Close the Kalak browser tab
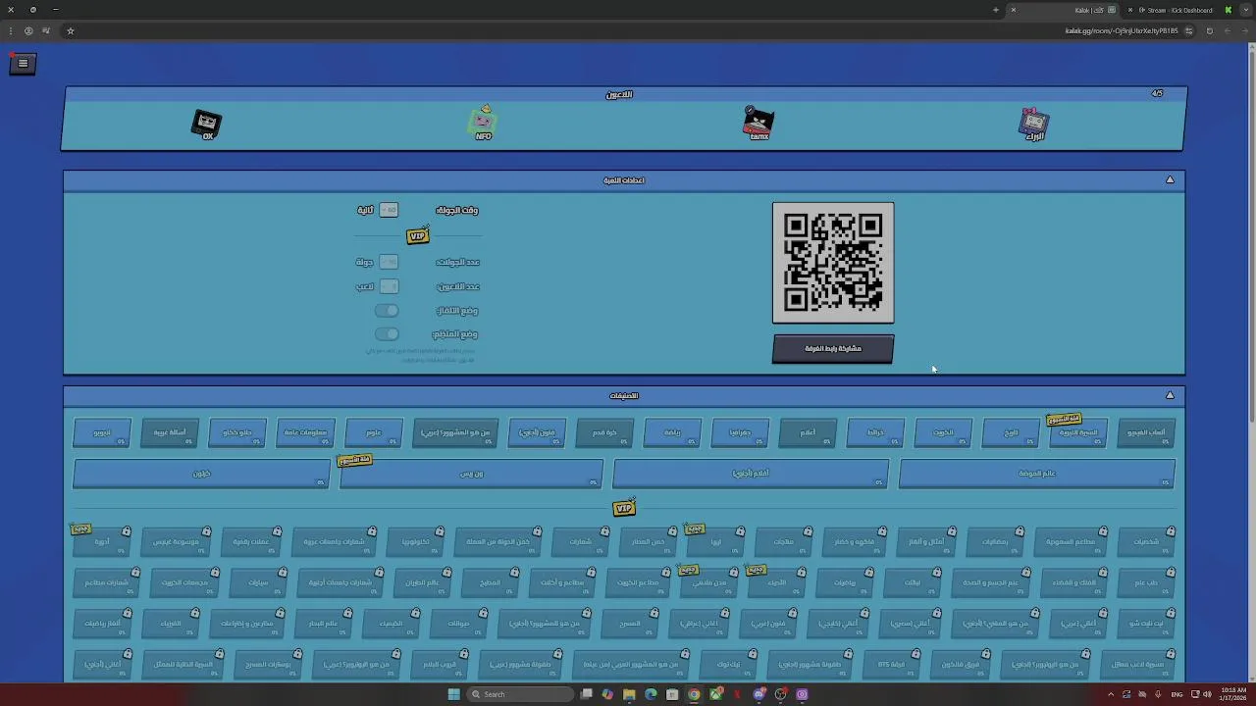The width and height of the screenshot is (1256, 706). tap(1014, 10)
